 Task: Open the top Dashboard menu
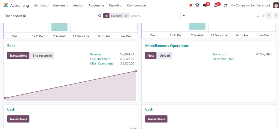(x=41, y=5)
